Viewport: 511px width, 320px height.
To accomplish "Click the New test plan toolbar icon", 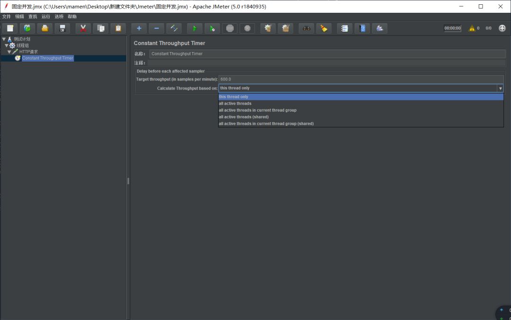I will pyautogui.click(x=10, y=28).
